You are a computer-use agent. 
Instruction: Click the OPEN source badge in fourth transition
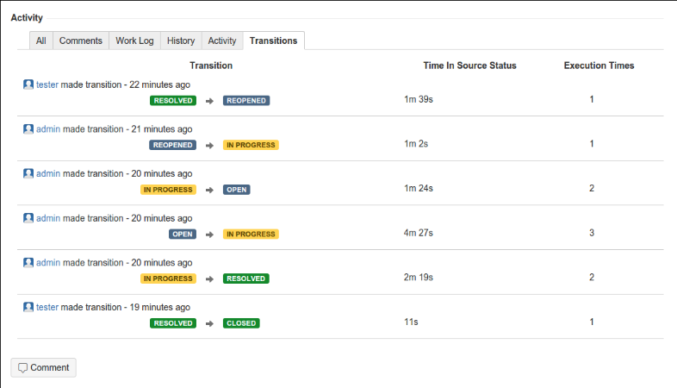coord(183,235)
